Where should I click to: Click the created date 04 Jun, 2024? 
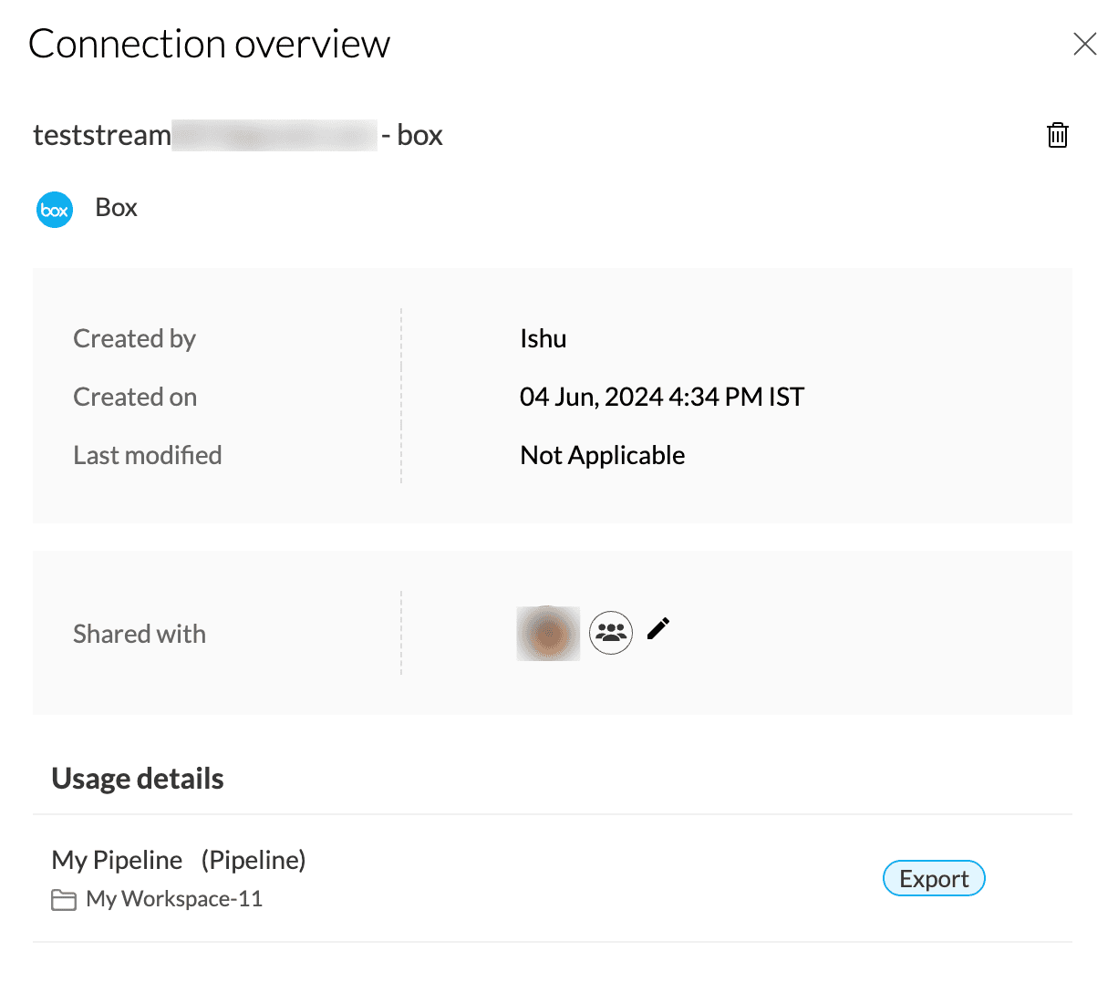[662, 397]
